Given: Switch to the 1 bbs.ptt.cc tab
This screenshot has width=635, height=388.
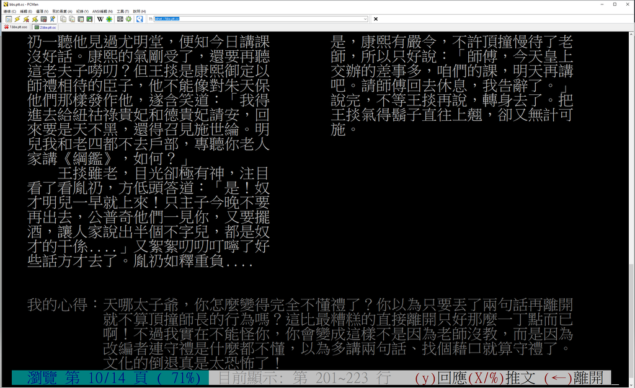Looking at the screenshot, I should (16, 27).
